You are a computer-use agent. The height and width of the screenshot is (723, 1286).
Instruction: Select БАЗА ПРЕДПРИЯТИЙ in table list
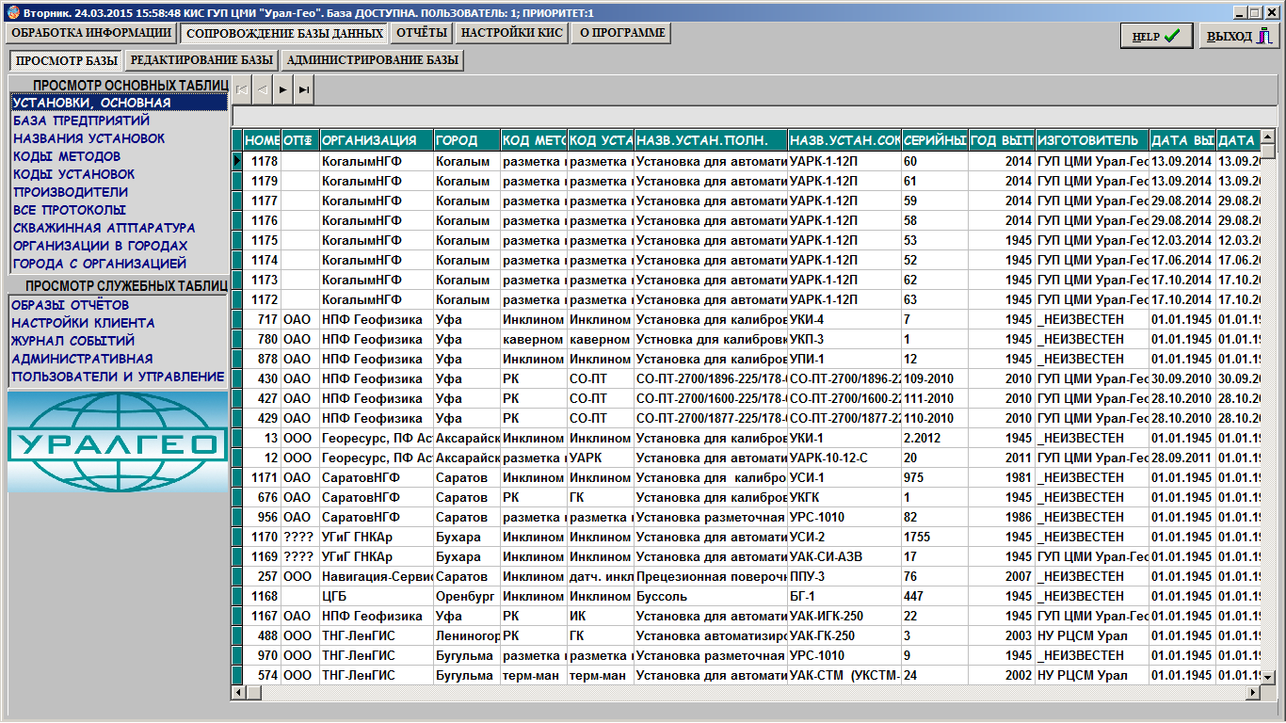click(119, 120)
